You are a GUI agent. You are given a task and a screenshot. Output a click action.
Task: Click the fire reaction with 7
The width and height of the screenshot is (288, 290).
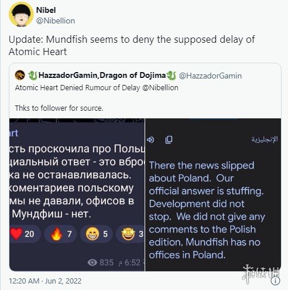(x=60, y=234)
